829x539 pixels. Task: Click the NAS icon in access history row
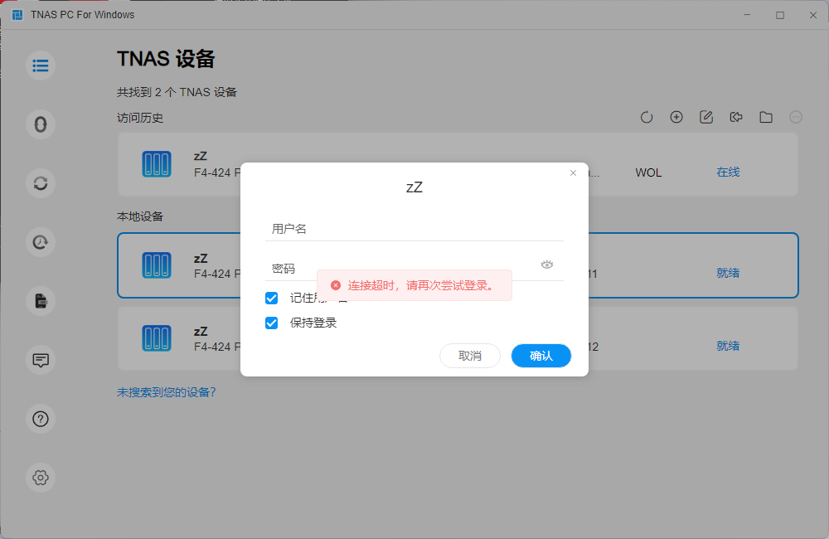157,164
